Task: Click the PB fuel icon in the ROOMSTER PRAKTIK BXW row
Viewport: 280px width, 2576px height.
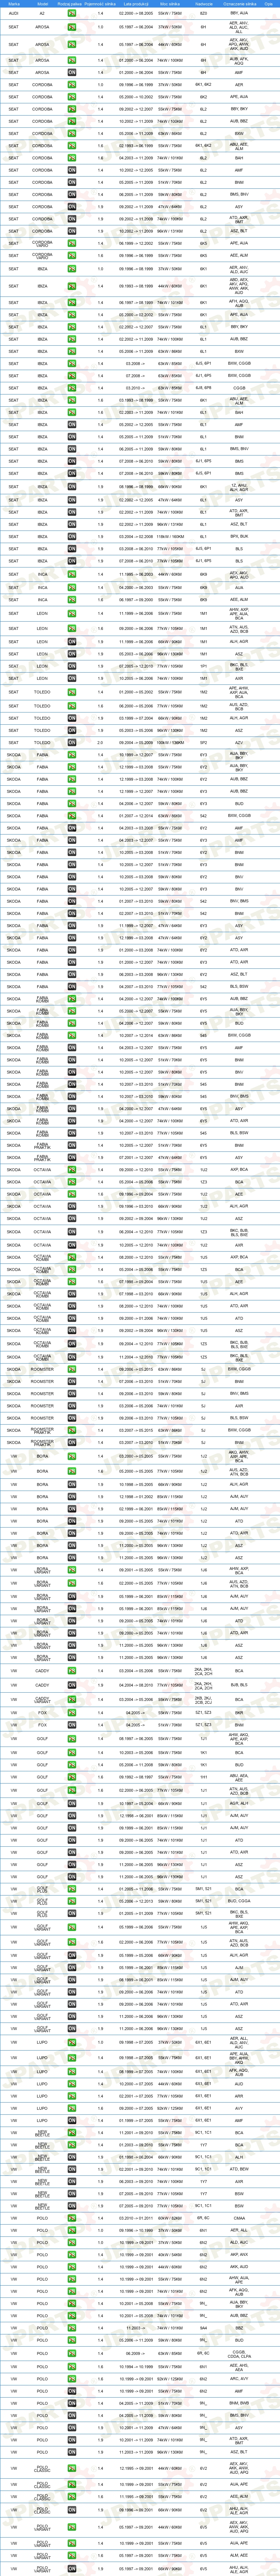Action: [72, 1430]
